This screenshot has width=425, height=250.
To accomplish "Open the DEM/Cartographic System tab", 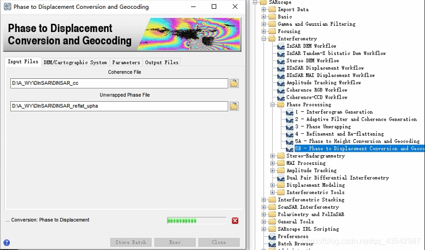I will [x=75, y=62].
